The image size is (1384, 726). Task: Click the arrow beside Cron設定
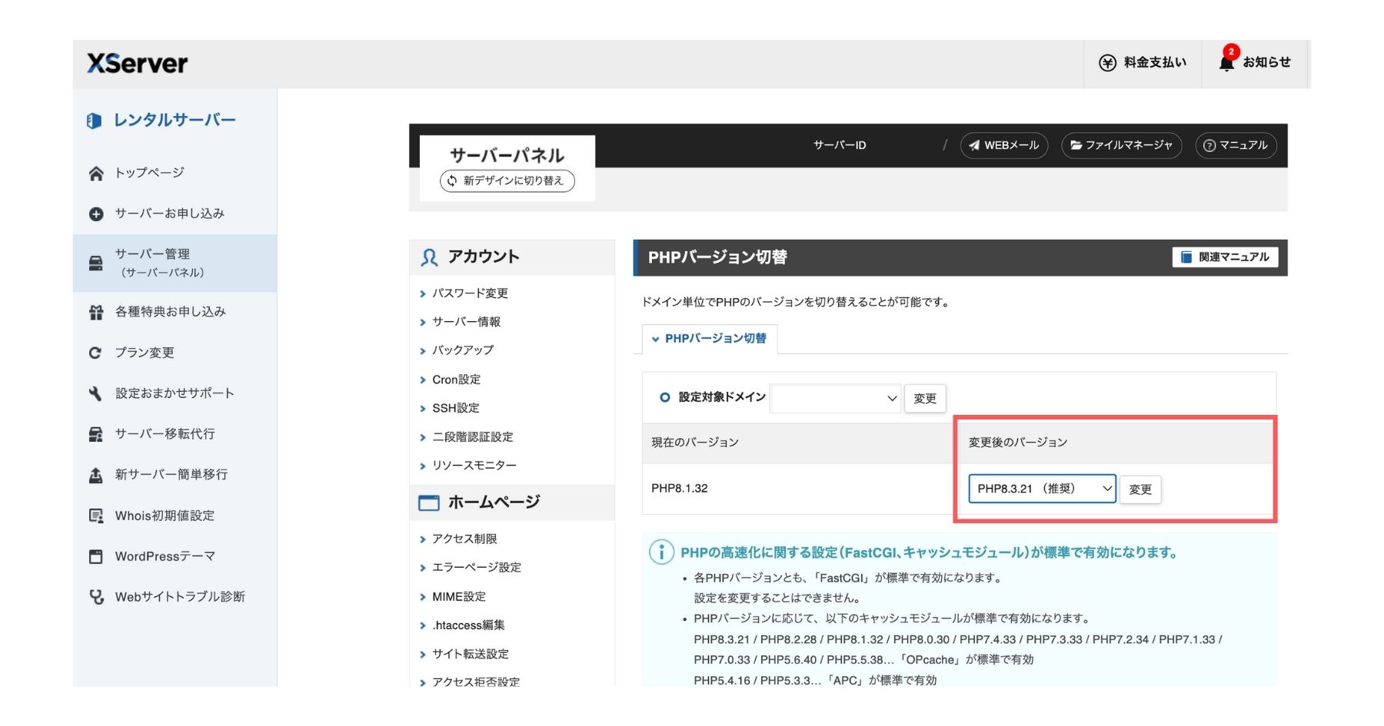(x=423, y=380)
